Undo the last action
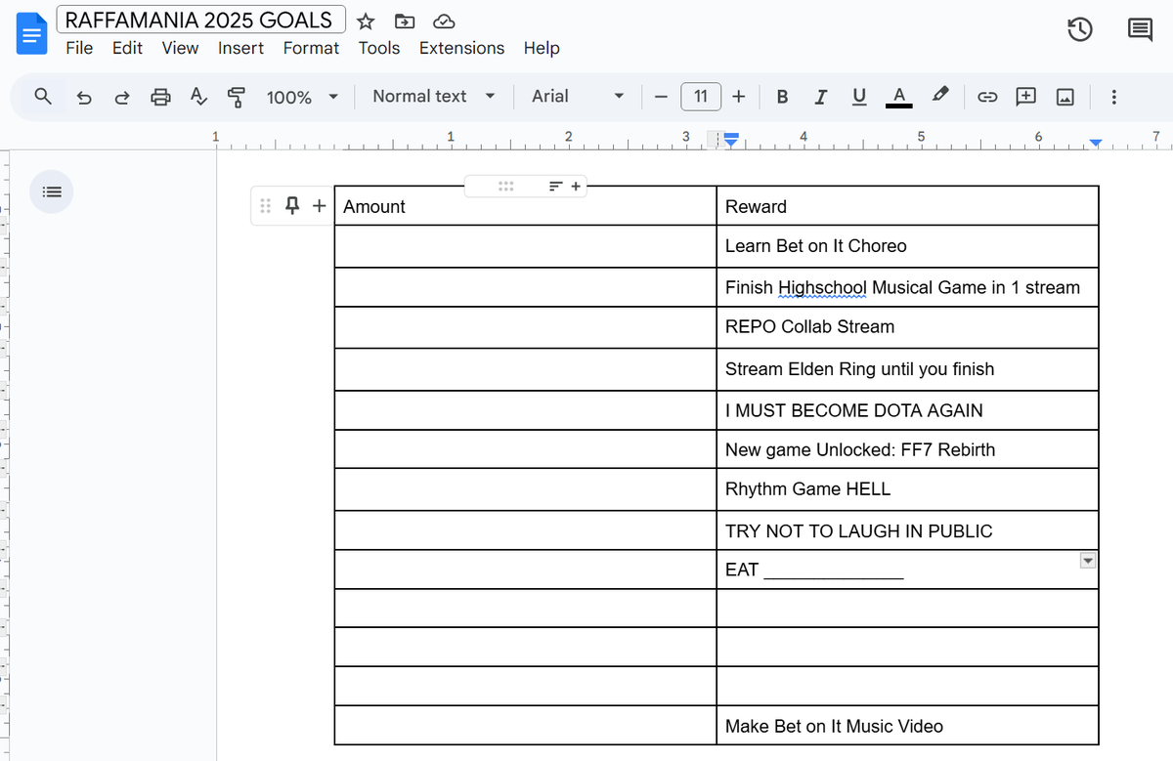This screenshot has height=761, width=1173. point(84,97)
